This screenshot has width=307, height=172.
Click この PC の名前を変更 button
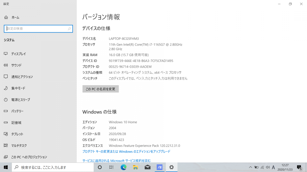click(x=101, y=89)
